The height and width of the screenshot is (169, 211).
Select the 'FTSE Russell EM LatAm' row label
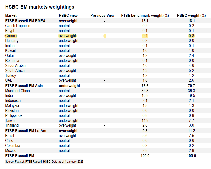click(x=26, y=131)
